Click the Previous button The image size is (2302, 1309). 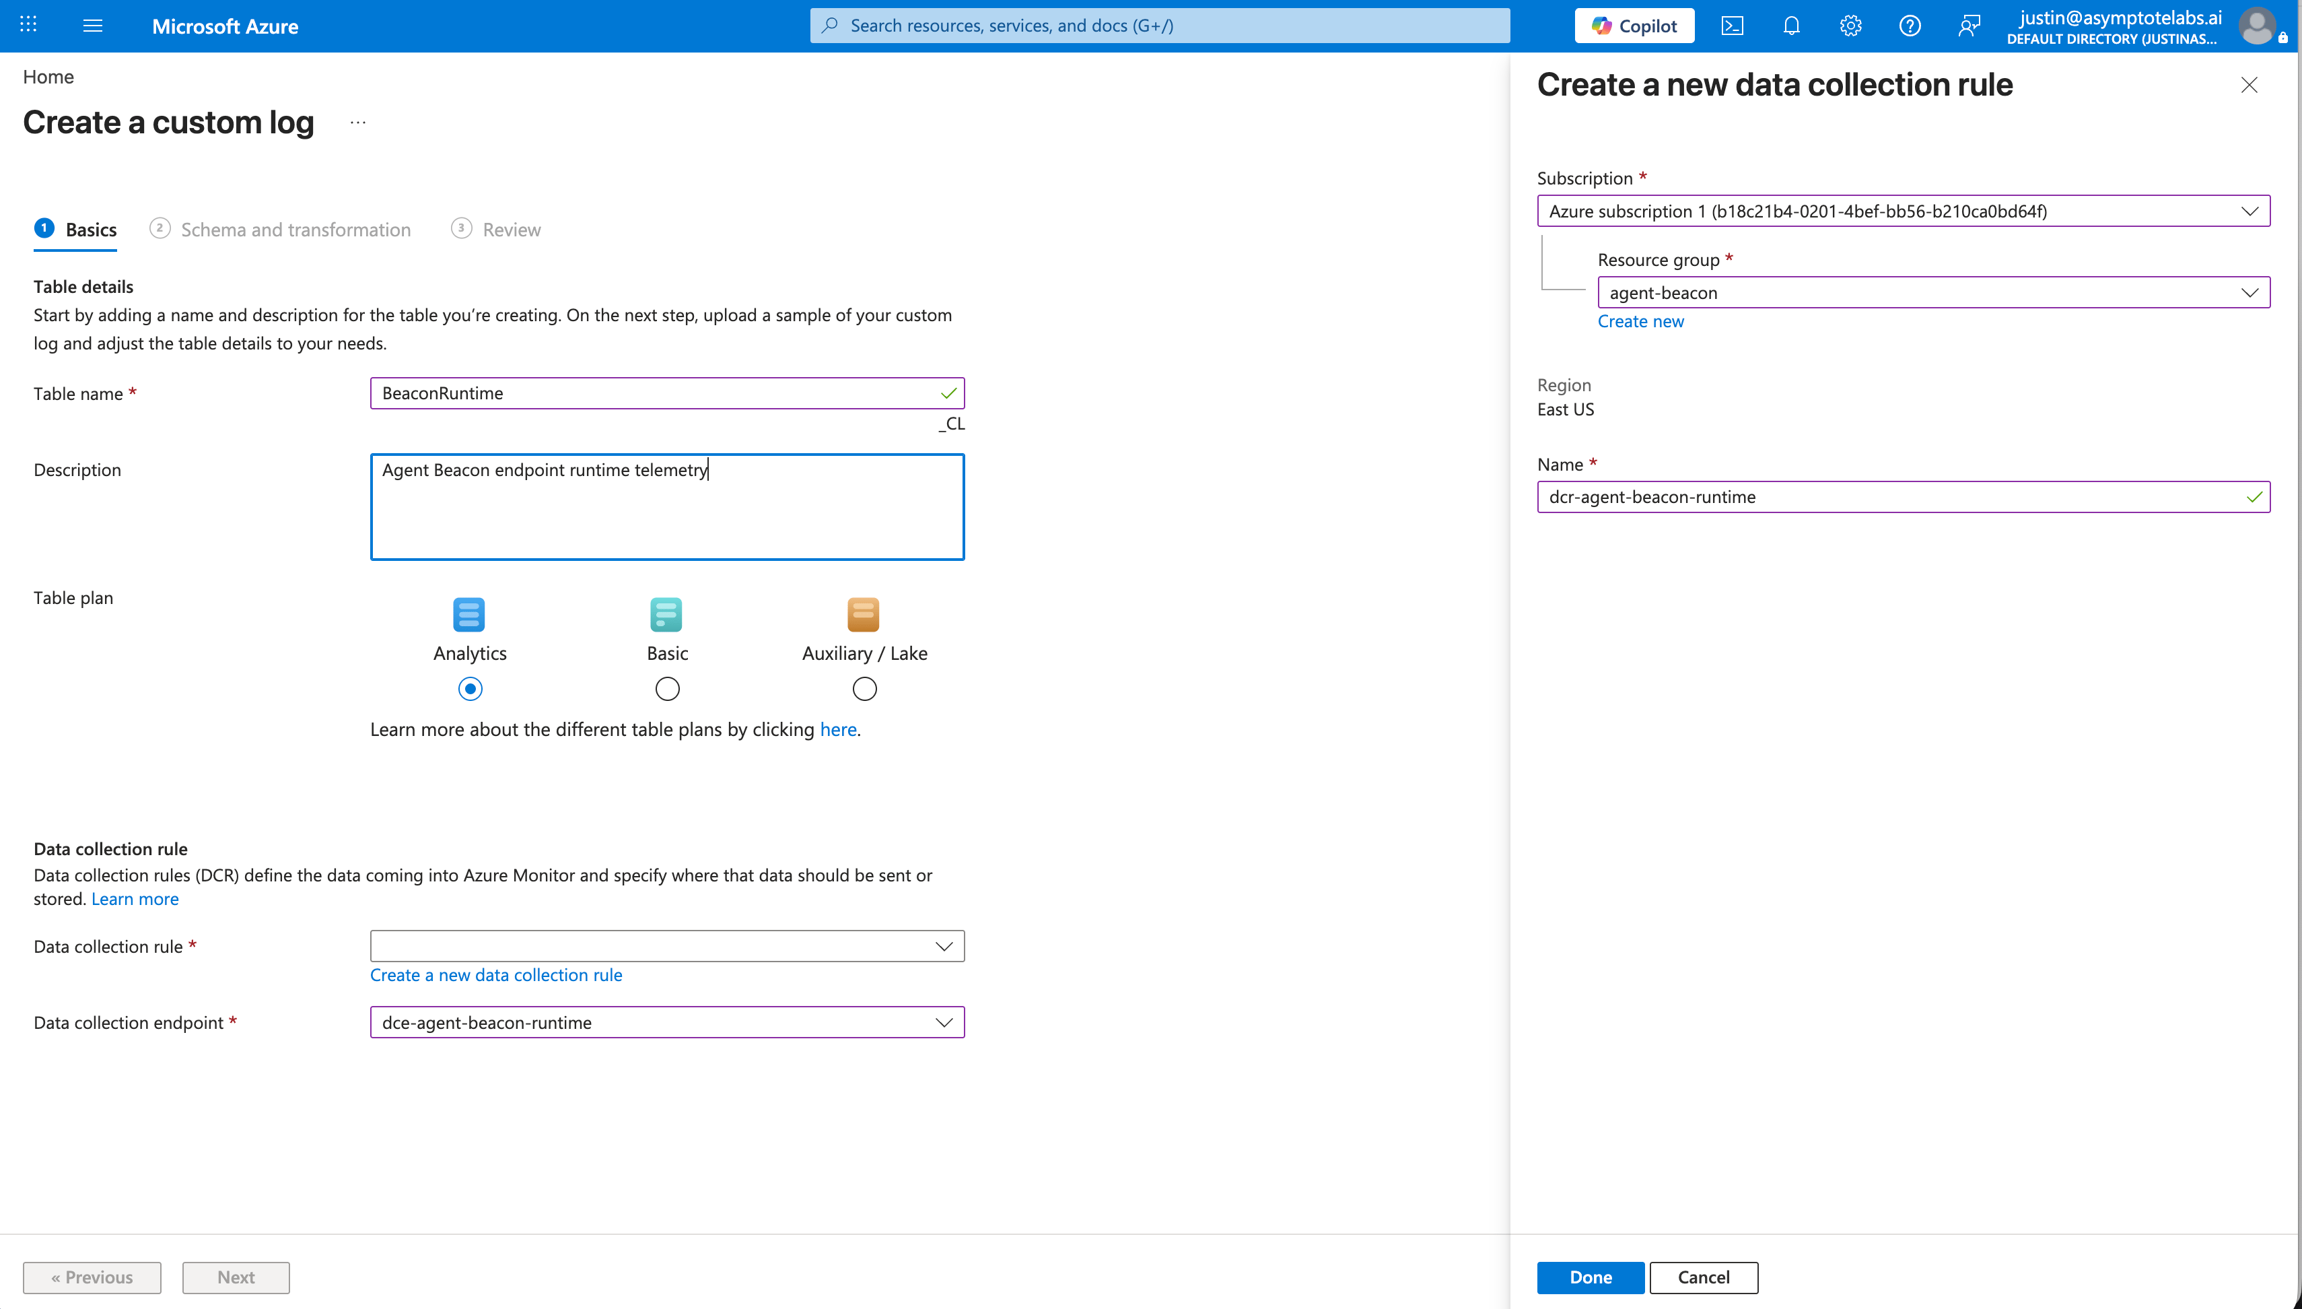92,1277
